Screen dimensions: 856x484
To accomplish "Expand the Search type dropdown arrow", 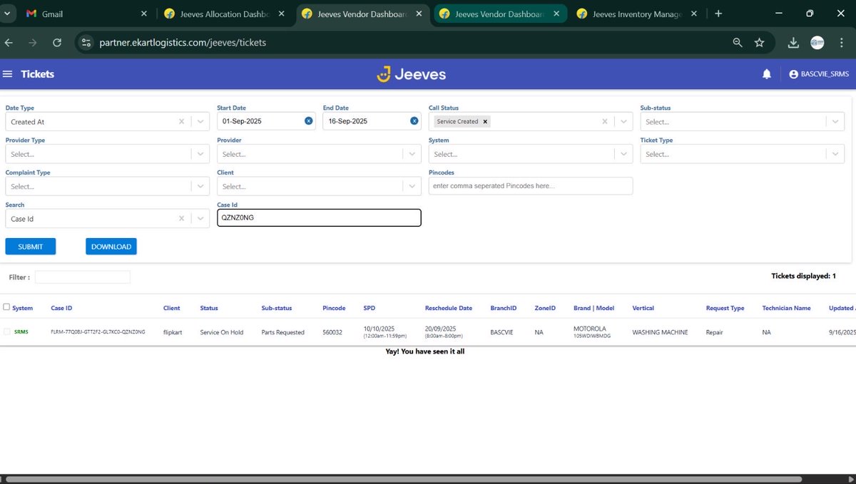I will (x=200, y=219).
